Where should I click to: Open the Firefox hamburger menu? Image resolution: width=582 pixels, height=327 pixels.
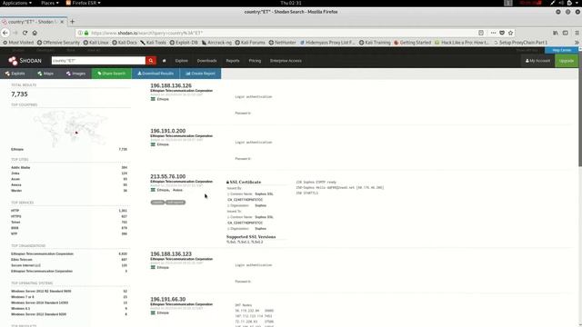pyautogui.click(x=577, y=33)
